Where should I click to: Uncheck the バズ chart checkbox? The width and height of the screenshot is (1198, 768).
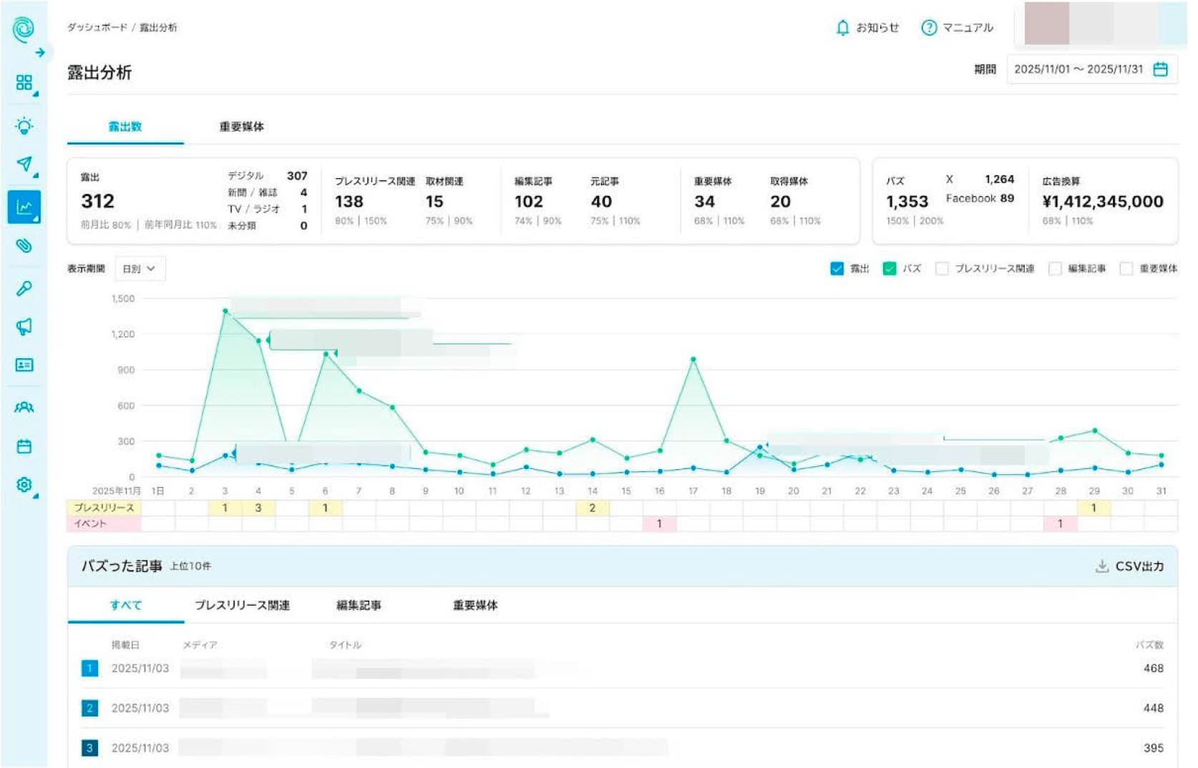[889, 269]
